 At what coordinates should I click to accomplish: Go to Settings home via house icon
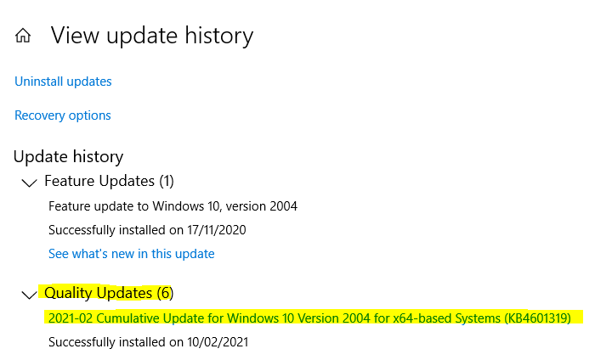[23, 36]
